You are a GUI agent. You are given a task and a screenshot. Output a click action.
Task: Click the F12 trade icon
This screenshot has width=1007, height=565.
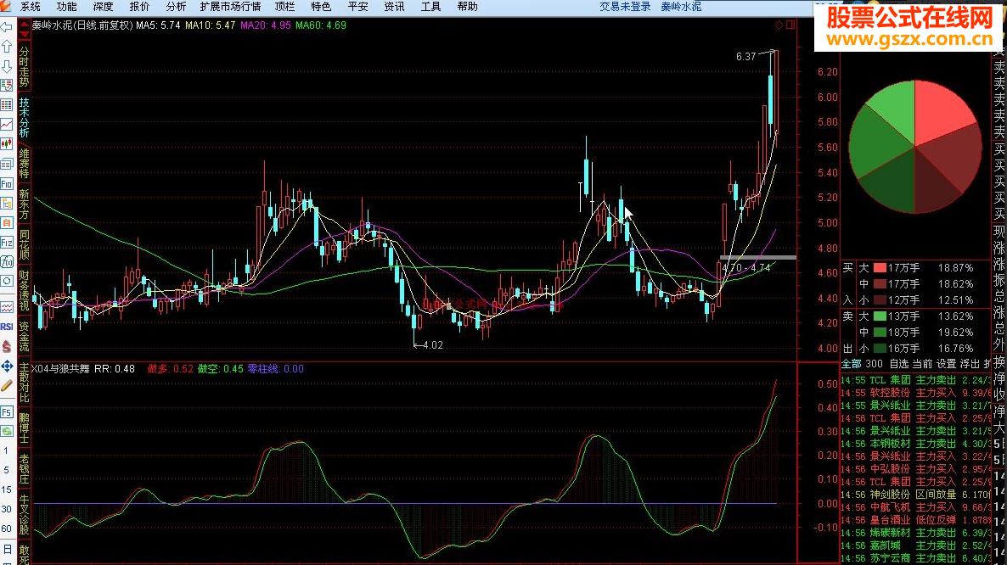pos(7,243)
